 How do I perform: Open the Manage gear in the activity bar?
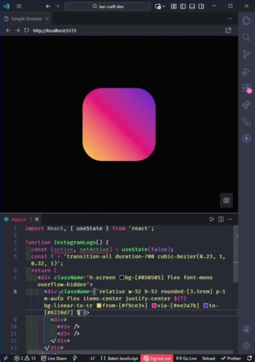coord(247,346)
